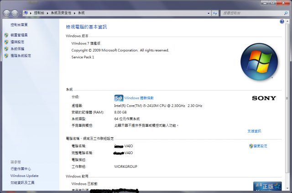Viewport: 292px width, 193px height.
Task: Expand arrow after 系統及安全性 breadcrumb
Action: (x=74, y=13)
